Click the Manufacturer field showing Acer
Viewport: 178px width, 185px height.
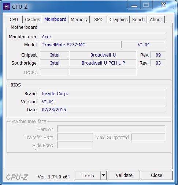coord(103,36)
